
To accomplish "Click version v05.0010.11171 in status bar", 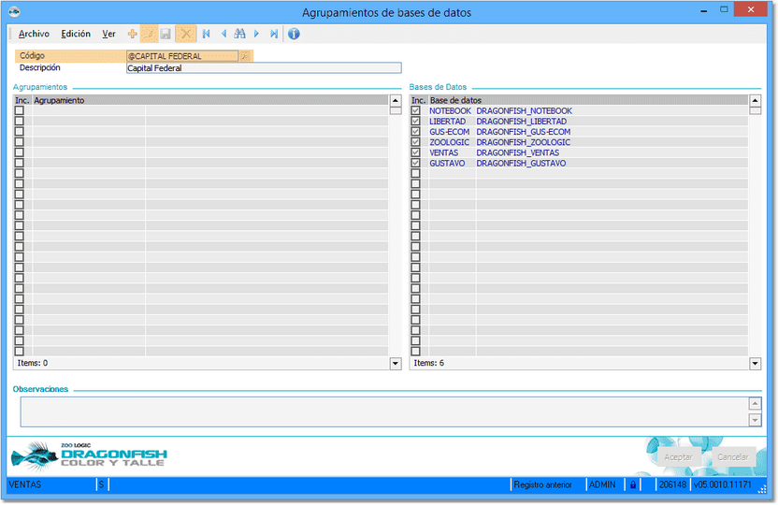I will pos(722,484).
